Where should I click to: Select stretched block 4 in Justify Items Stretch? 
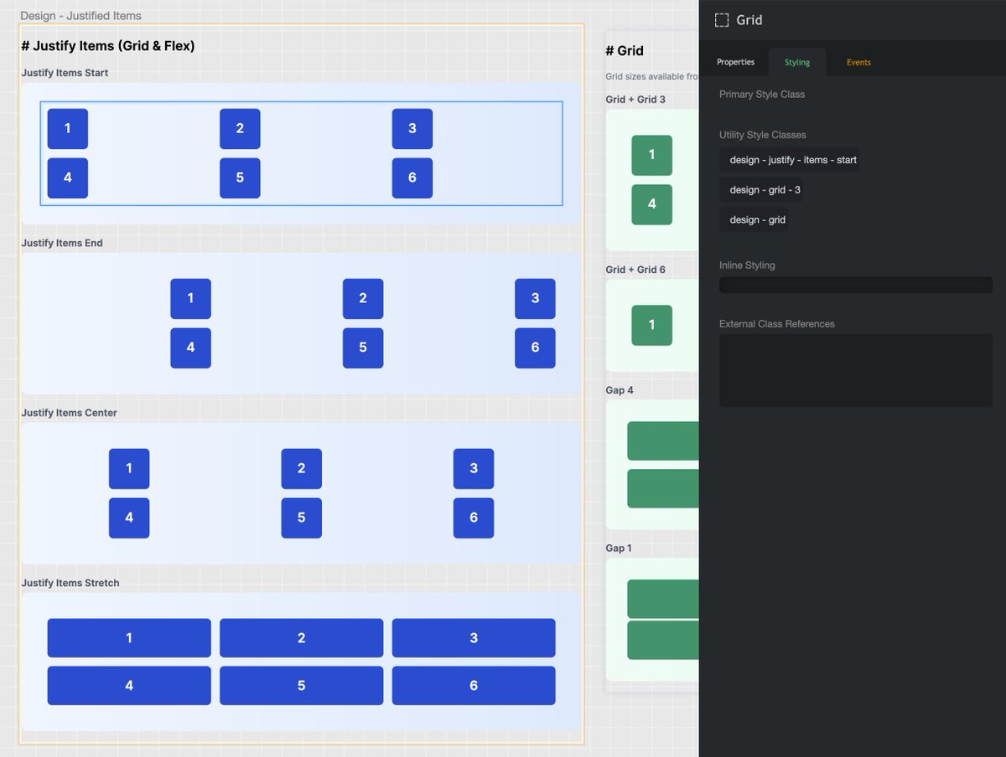(129, 686)
